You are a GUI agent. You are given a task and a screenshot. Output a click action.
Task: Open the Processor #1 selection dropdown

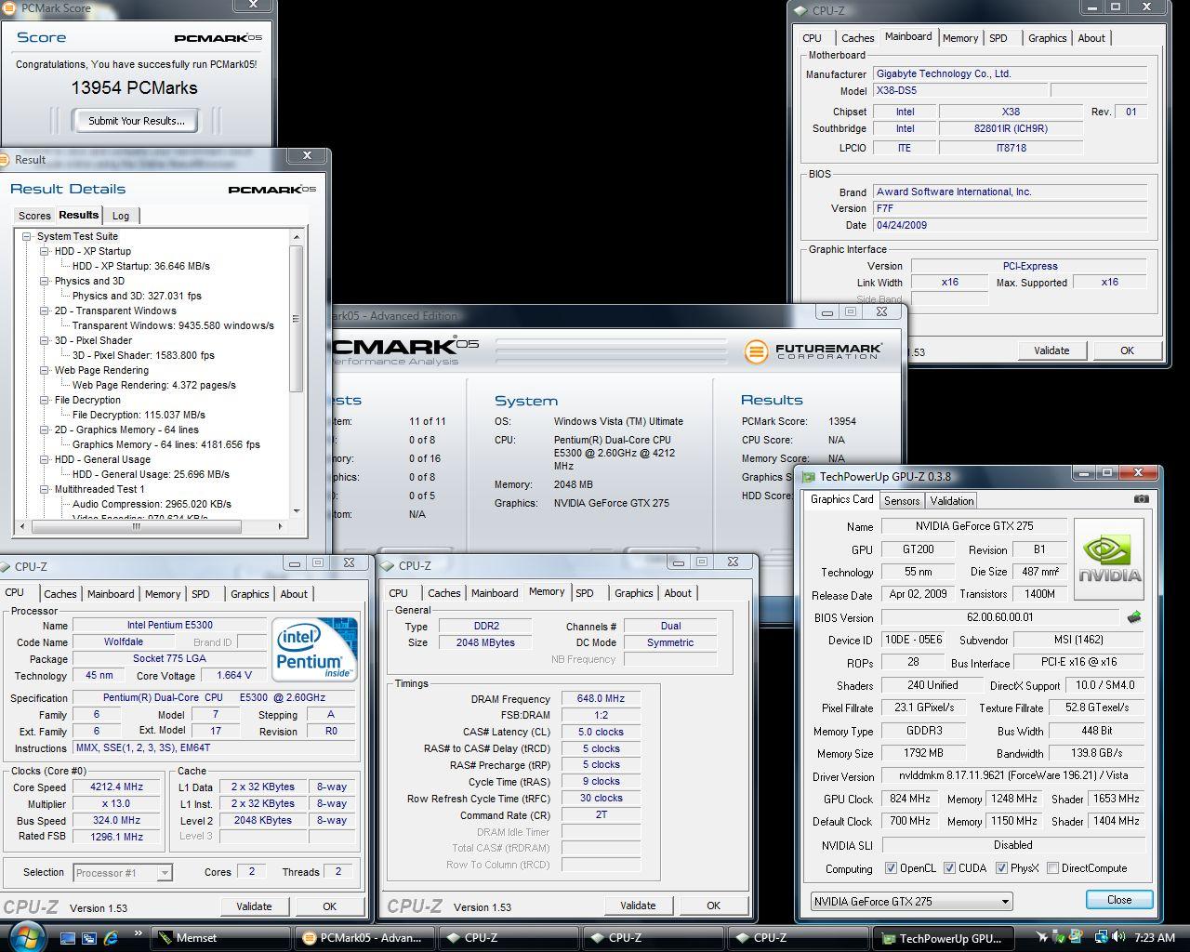pos(123,872)
